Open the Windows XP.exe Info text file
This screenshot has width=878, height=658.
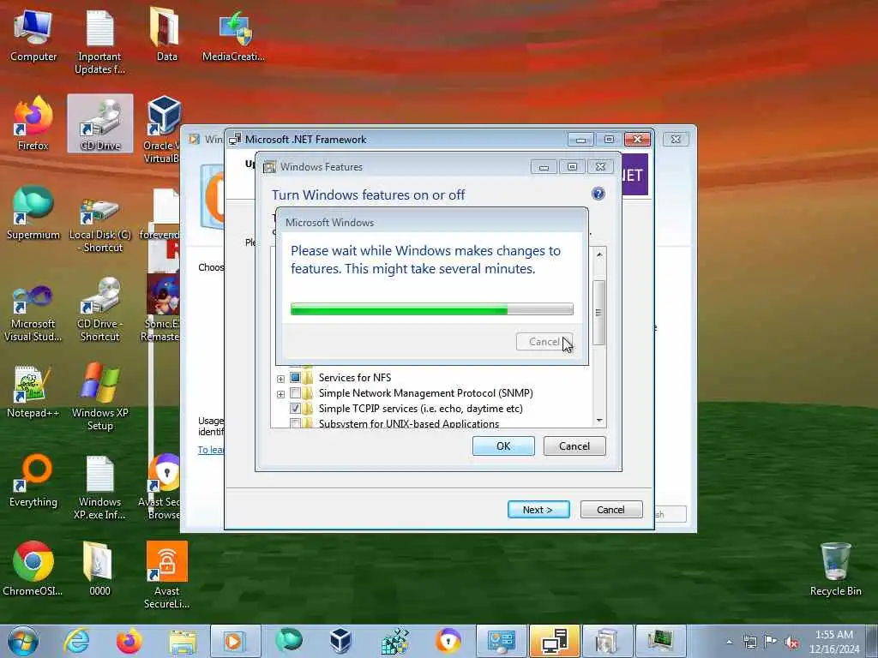pyautogui.click(x=100, y=487)
